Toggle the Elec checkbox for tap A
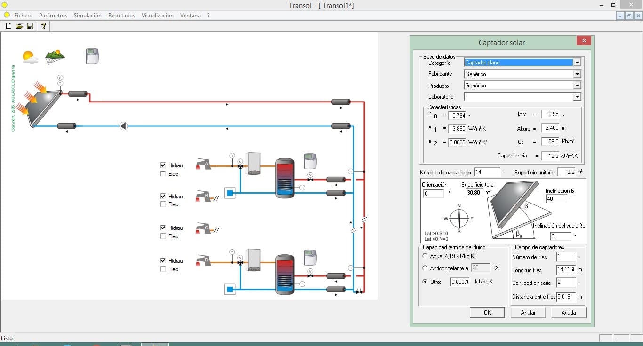This screenshot has width=643, height=346. coord(163,173)
